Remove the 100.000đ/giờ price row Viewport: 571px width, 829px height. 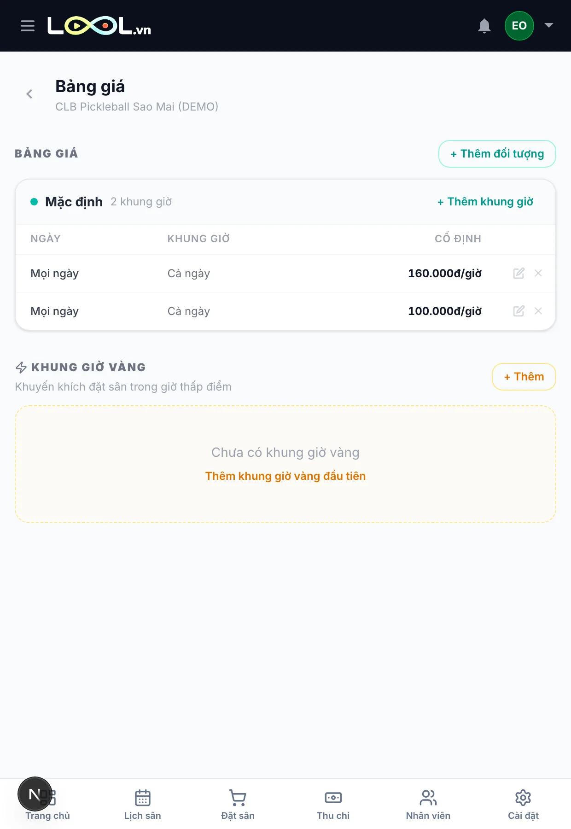[x=538, y=311]
